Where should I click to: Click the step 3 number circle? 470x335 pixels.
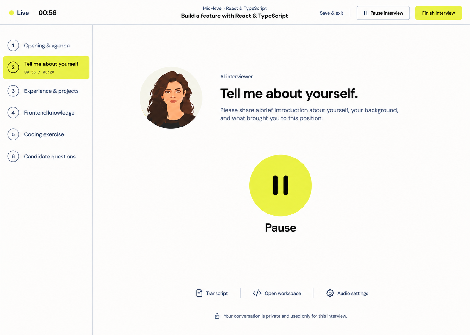pos(13,91)
